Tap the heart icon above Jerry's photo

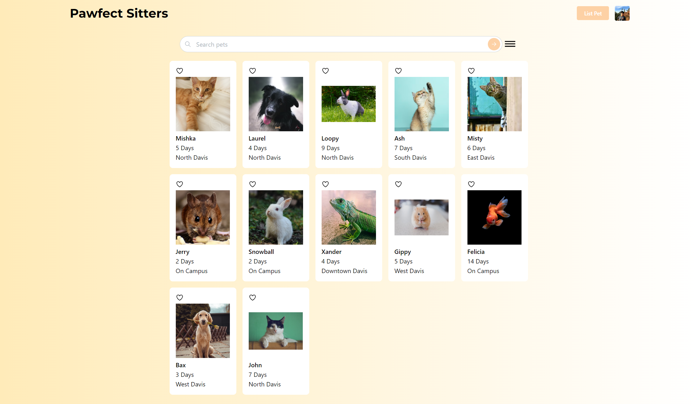[x=180, y=184]
